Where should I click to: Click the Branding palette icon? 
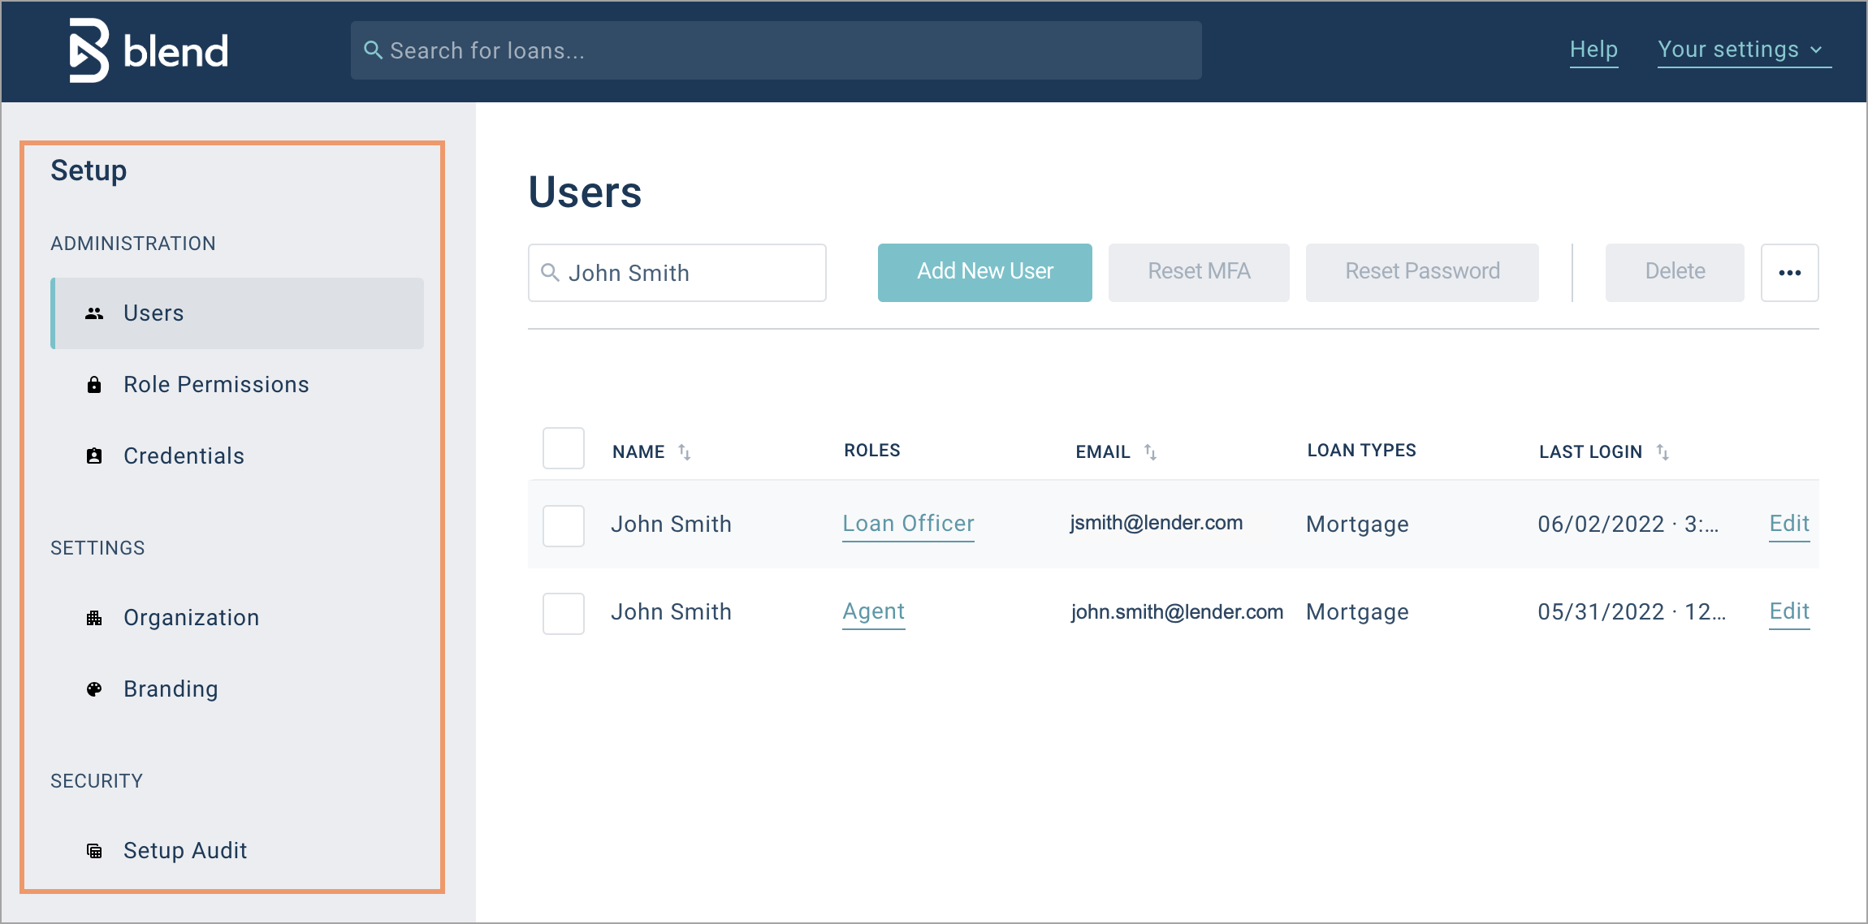tap(94, 689)
